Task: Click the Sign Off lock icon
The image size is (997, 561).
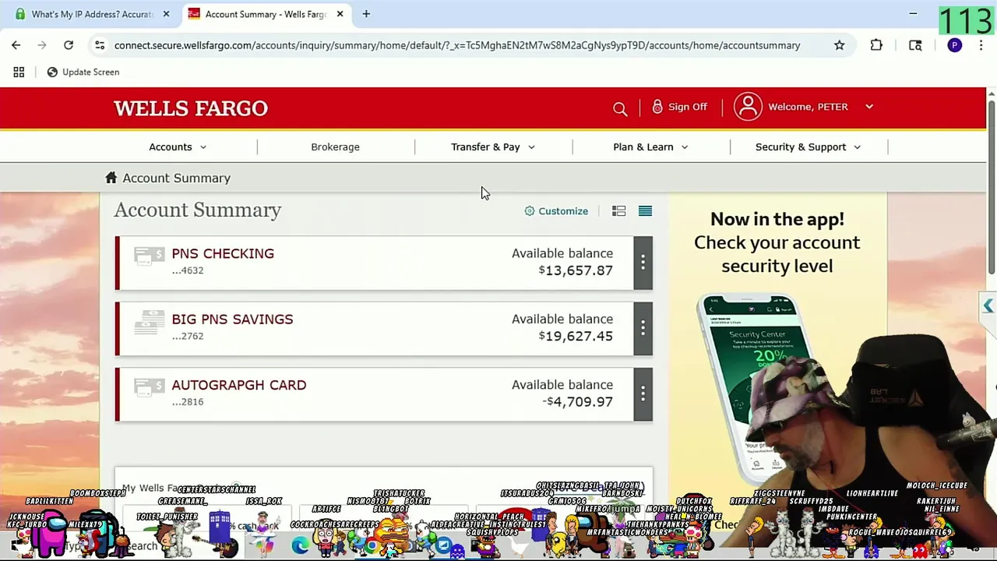Action: click(x=657, y=107)
